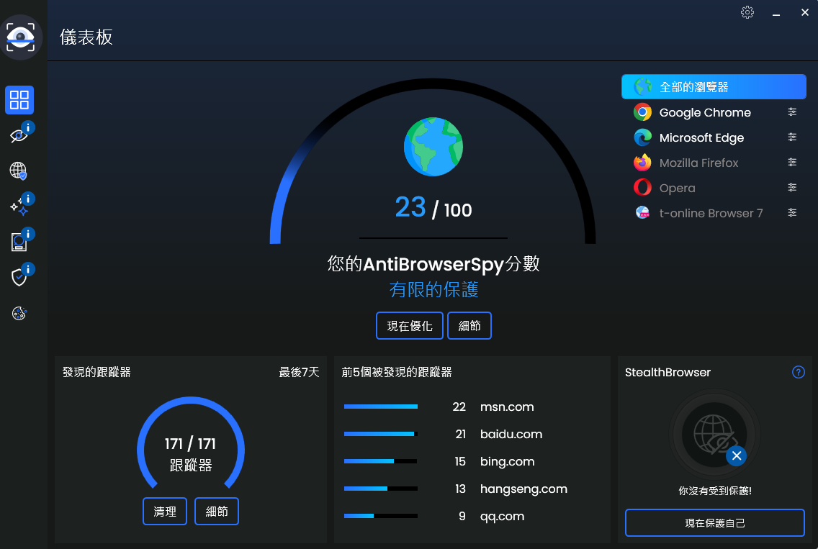Select Opera in browser list
This screenshot has width=818, height=549.
tap(714, 188)
